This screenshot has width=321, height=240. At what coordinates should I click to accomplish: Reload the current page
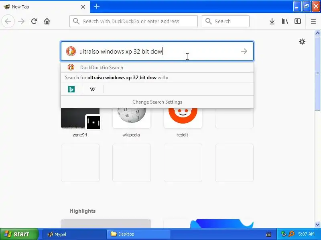click(34, 21)
